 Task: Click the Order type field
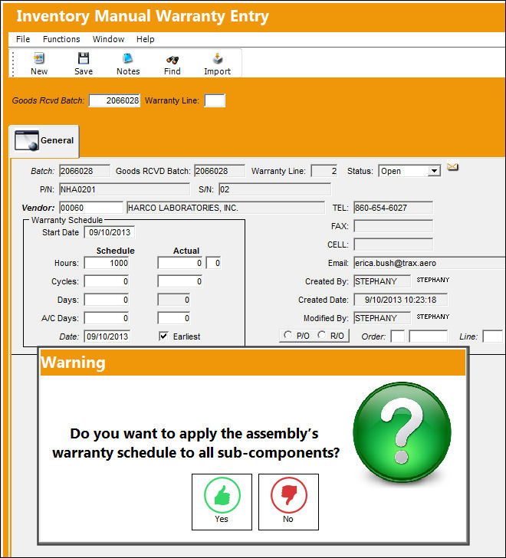(x=397, y=336)
